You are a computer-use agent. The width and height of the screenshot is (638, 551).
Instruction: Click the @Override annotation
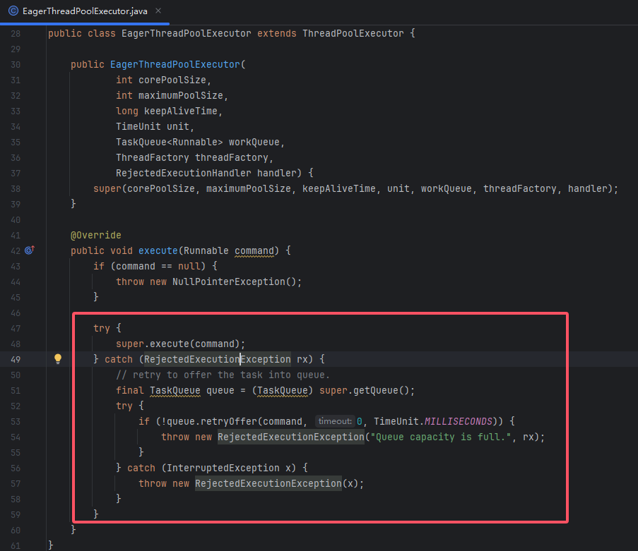[96, 235]
